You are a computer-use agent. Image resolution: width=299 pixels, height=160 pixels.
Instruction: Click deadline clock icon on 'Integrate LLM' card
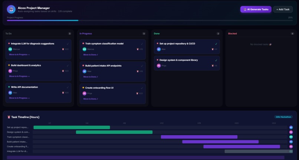point(63,49)
